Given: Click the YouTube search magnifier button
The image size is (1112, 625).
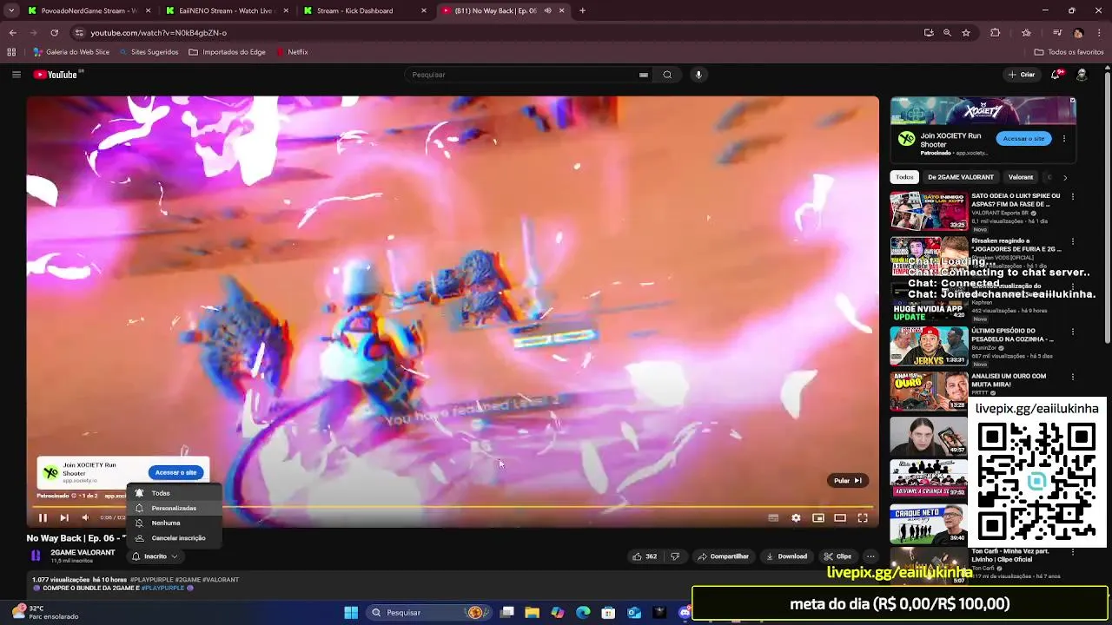Looking at the screenshot, I should (x=667, y=75).
